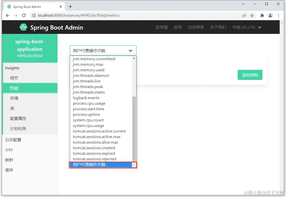Select logback.events option
Screen dimensions: 286x197
coord(101,98)
